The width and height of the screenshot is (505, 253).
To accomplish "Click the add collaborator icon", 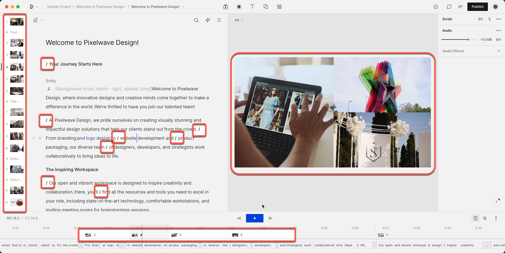I will (x=460, y=7).
